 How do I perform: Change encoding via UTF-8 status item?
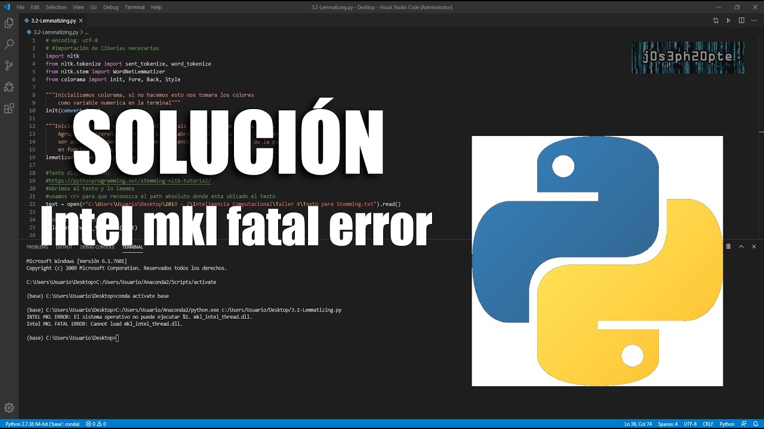pos(690,424)
